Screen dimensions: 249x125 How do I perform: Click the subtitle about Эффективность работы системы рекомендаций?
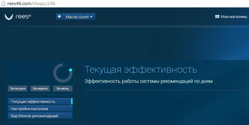point(149,81)
